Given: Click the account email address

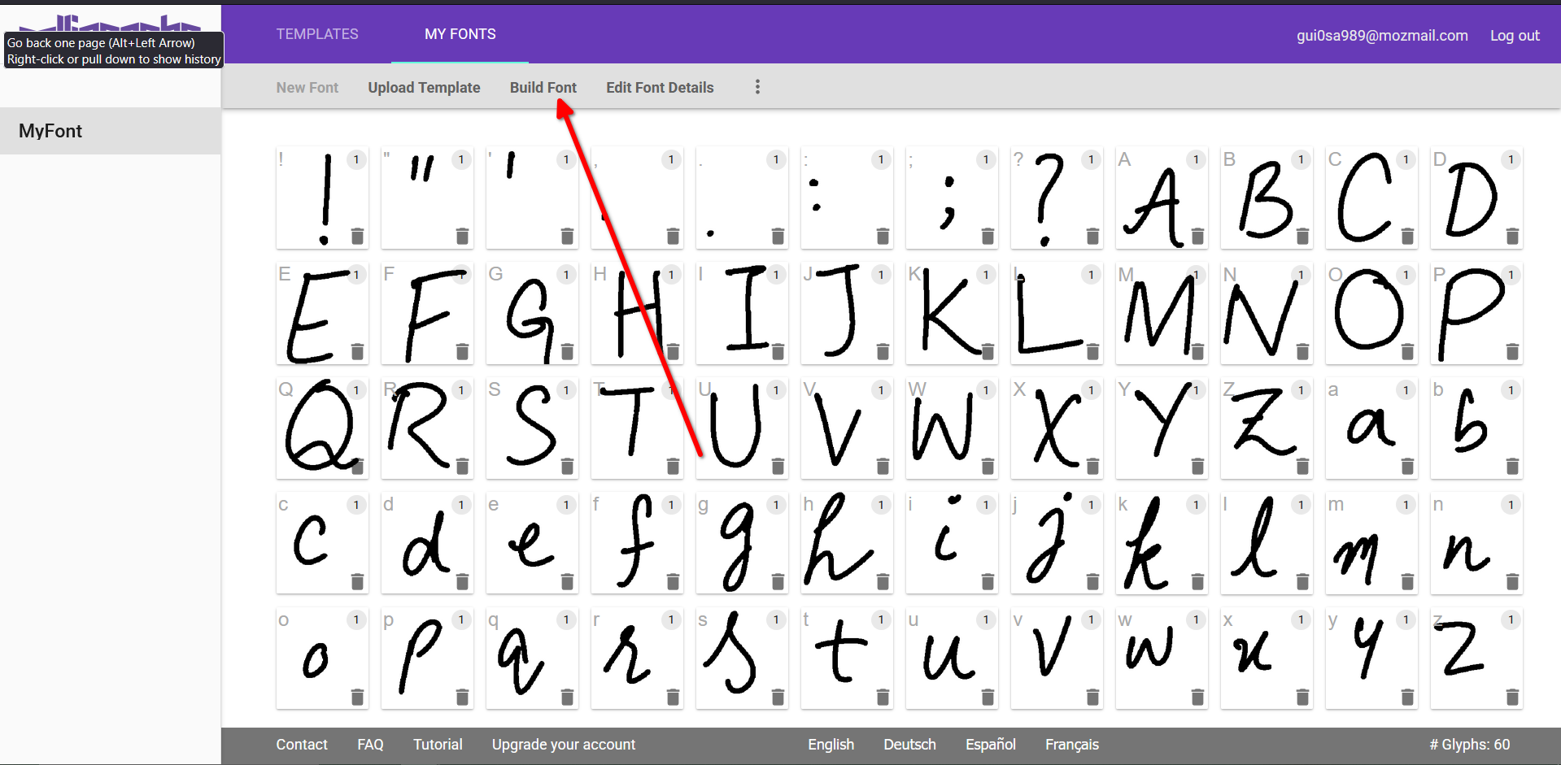Looking at the screenshot, I should 1382,36.
